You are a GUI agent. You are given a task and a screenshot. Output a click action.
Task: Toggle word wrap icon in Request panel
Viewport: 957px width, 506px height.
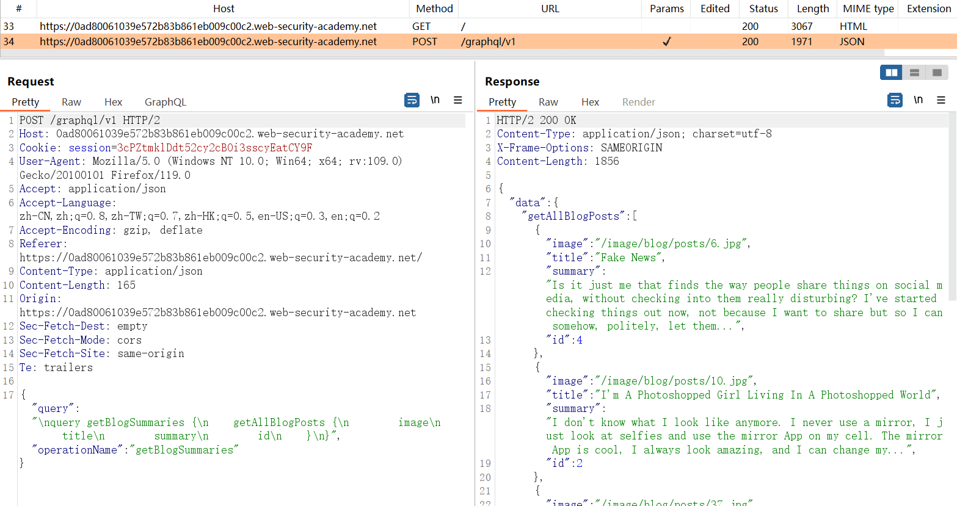[412, 100]
